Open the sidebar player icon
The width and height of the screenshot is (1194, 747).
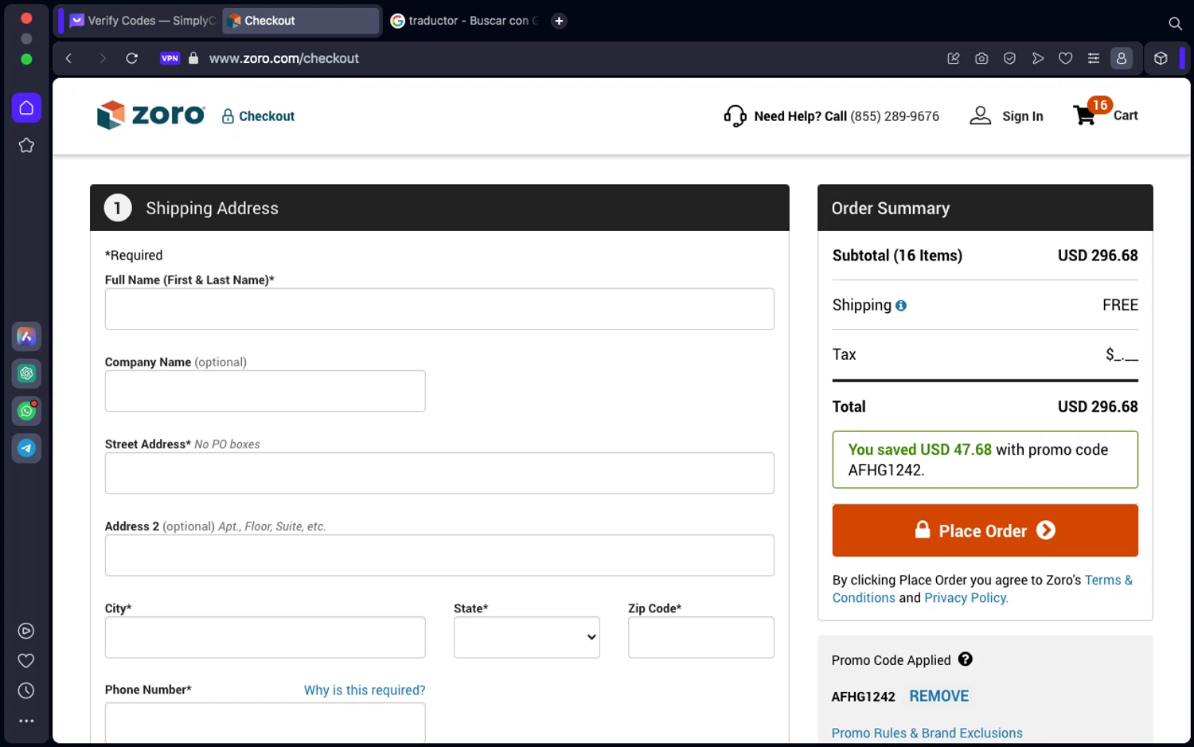click(x=26, y=631)
